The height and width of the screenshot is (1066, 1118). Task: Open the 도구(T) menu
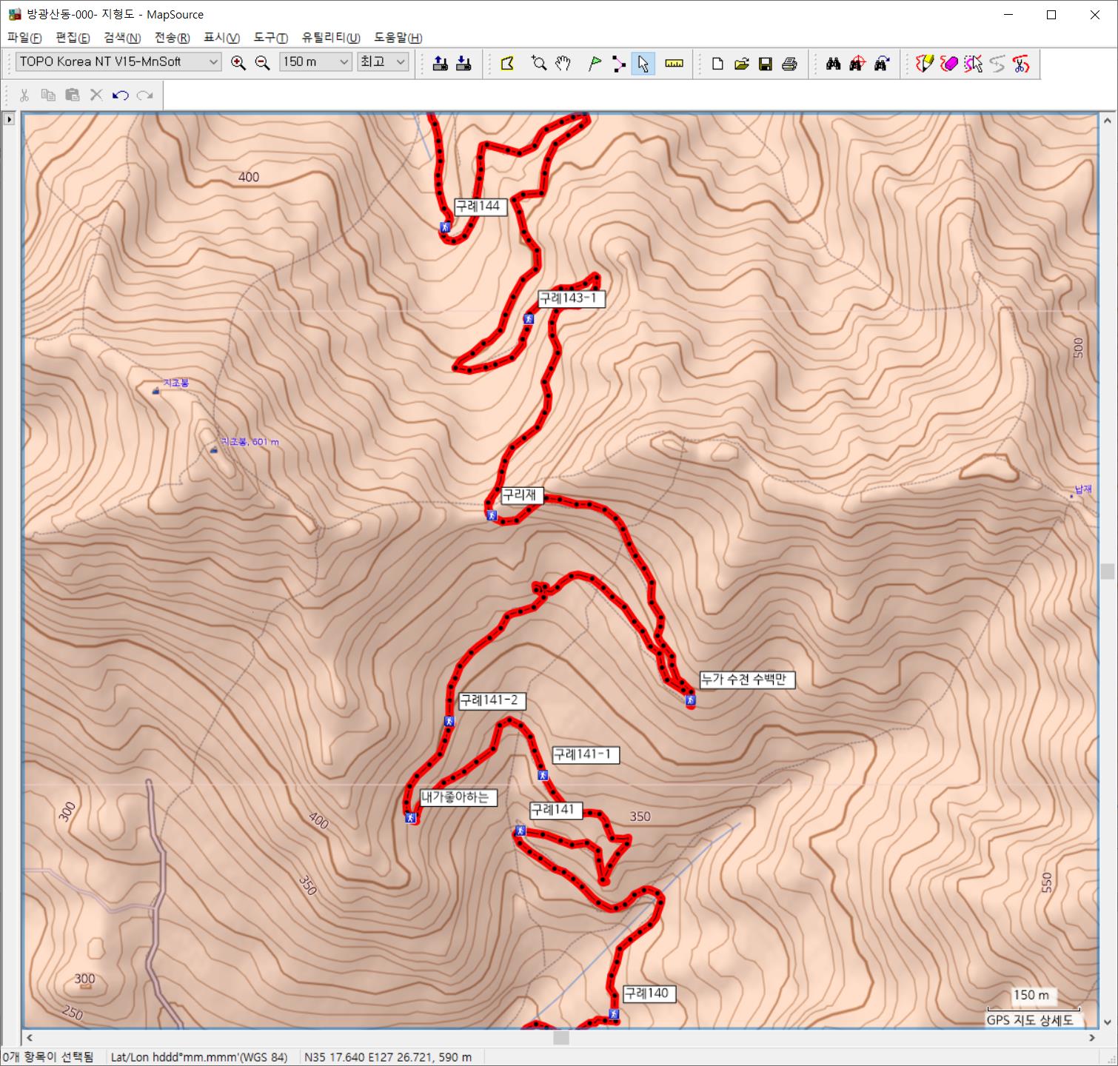click(270, 38)
